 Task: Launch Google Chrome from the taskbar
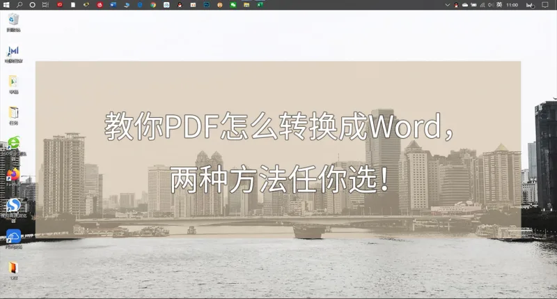click(x=153, y=5)
